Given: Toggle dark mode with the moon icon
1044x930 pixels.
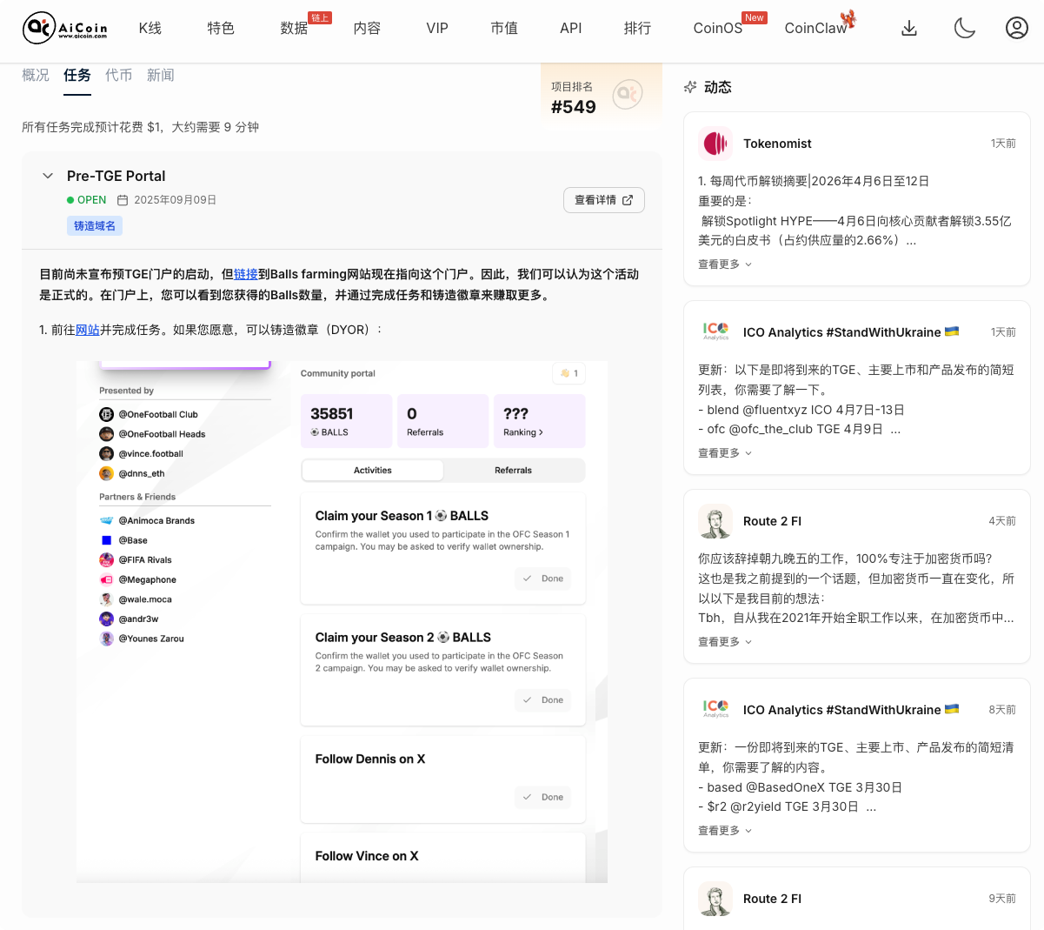Looking at the screenshot, I should click(x=964, y=28).
